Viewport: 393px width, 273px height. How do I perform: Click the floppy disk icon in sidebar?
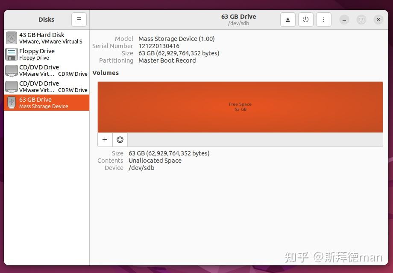(12, 54)
